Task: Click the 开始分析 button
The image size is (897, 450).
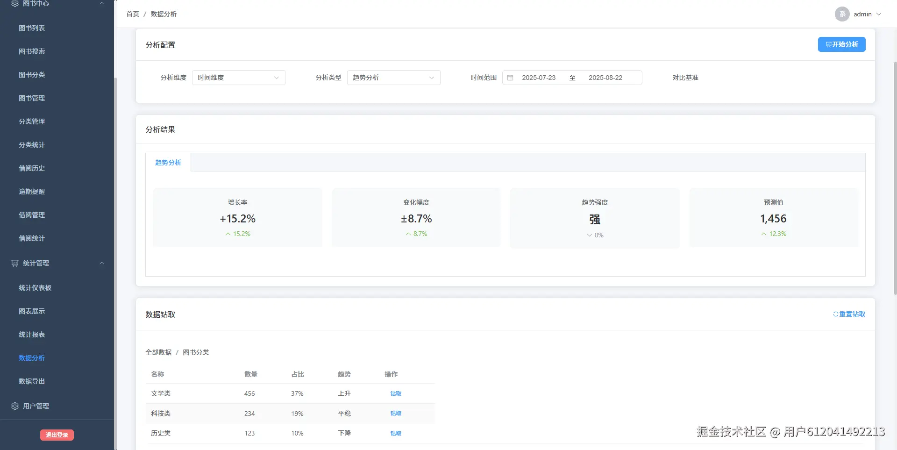Action: click(x=841, y=44)
